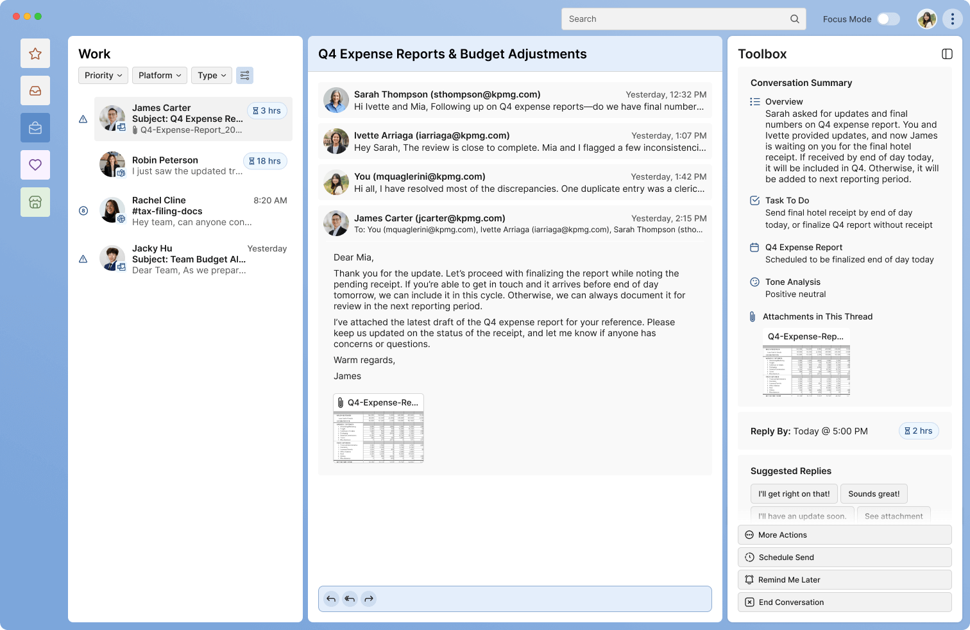Screen dimensions: 970x630
Task: Click the 18 hrs timer badge
Action: coord(265,161)
